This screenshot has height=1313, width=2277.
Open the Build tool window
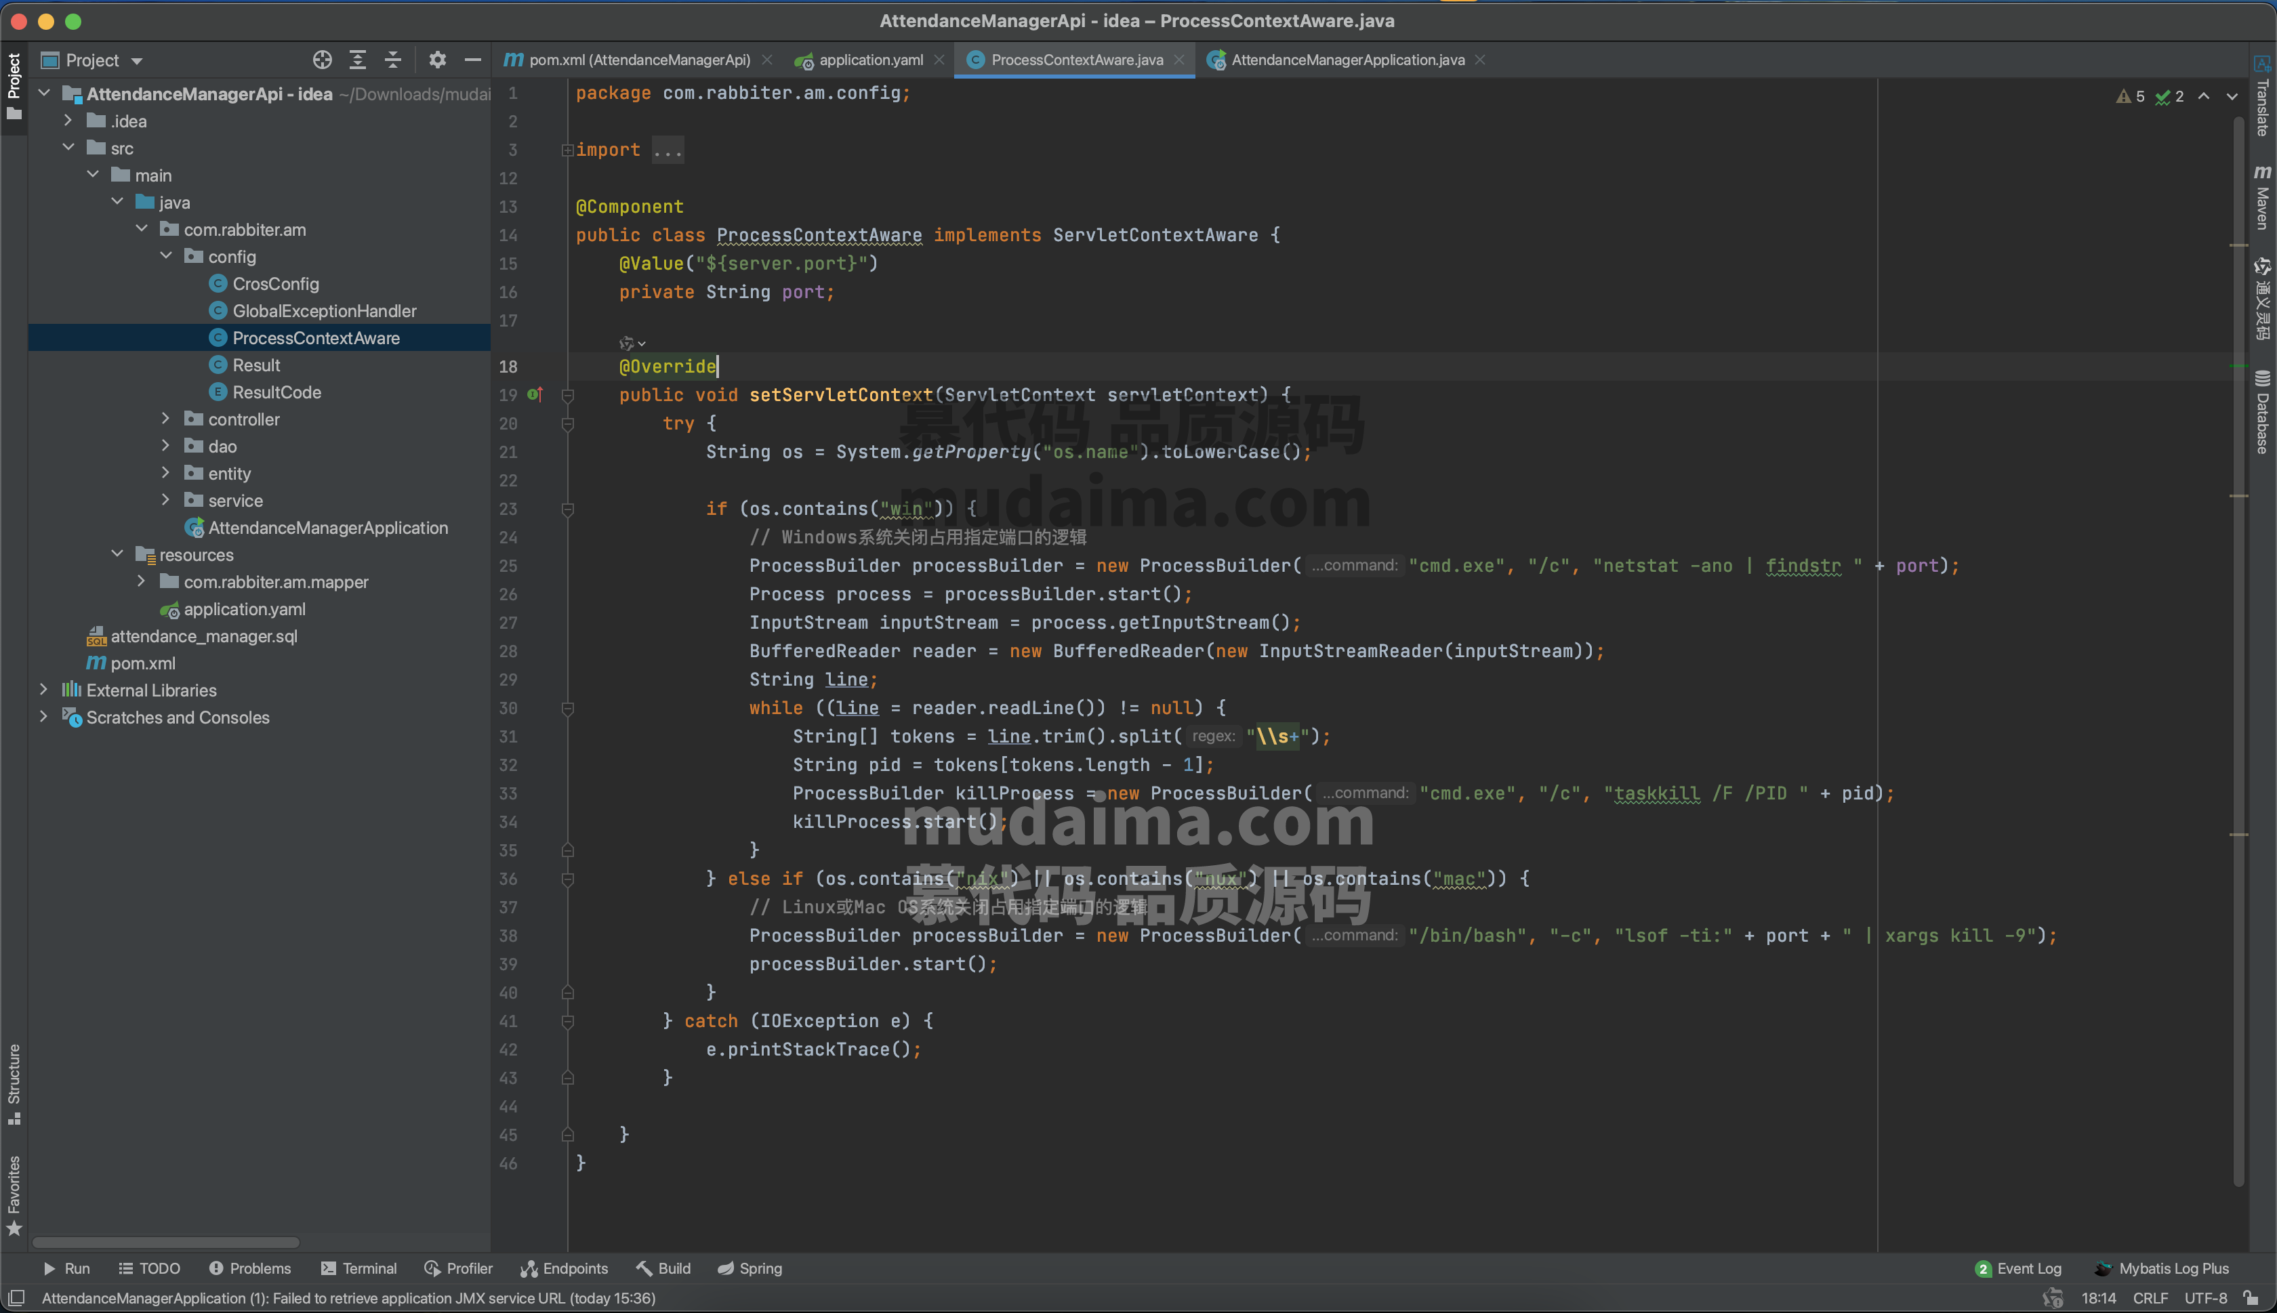663,1269
